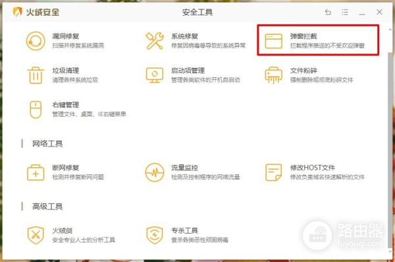
Task: Click description 修复因病毒等导致的系统异常
Action: [x=208, y=46]
